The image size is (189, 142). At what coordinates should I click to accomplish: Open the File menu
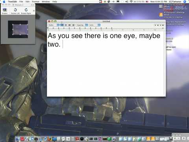pos(21,2)
